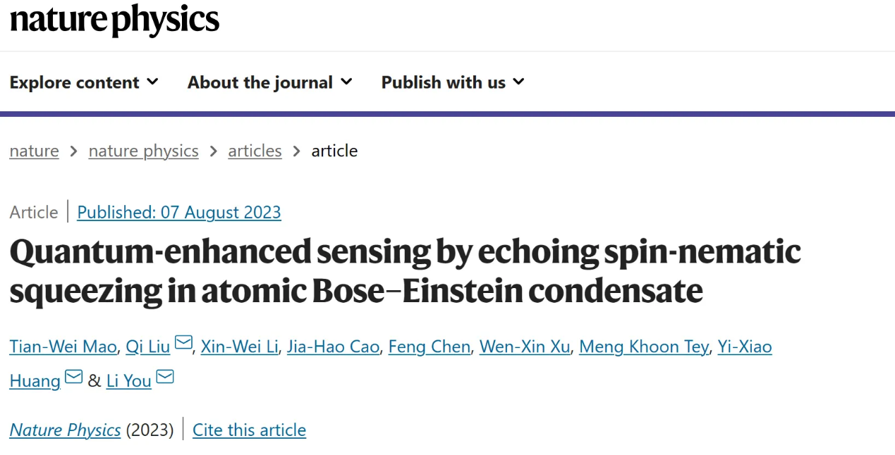Open the About the journal dropdown
The image size is (895, 455).
coord(269,82)
